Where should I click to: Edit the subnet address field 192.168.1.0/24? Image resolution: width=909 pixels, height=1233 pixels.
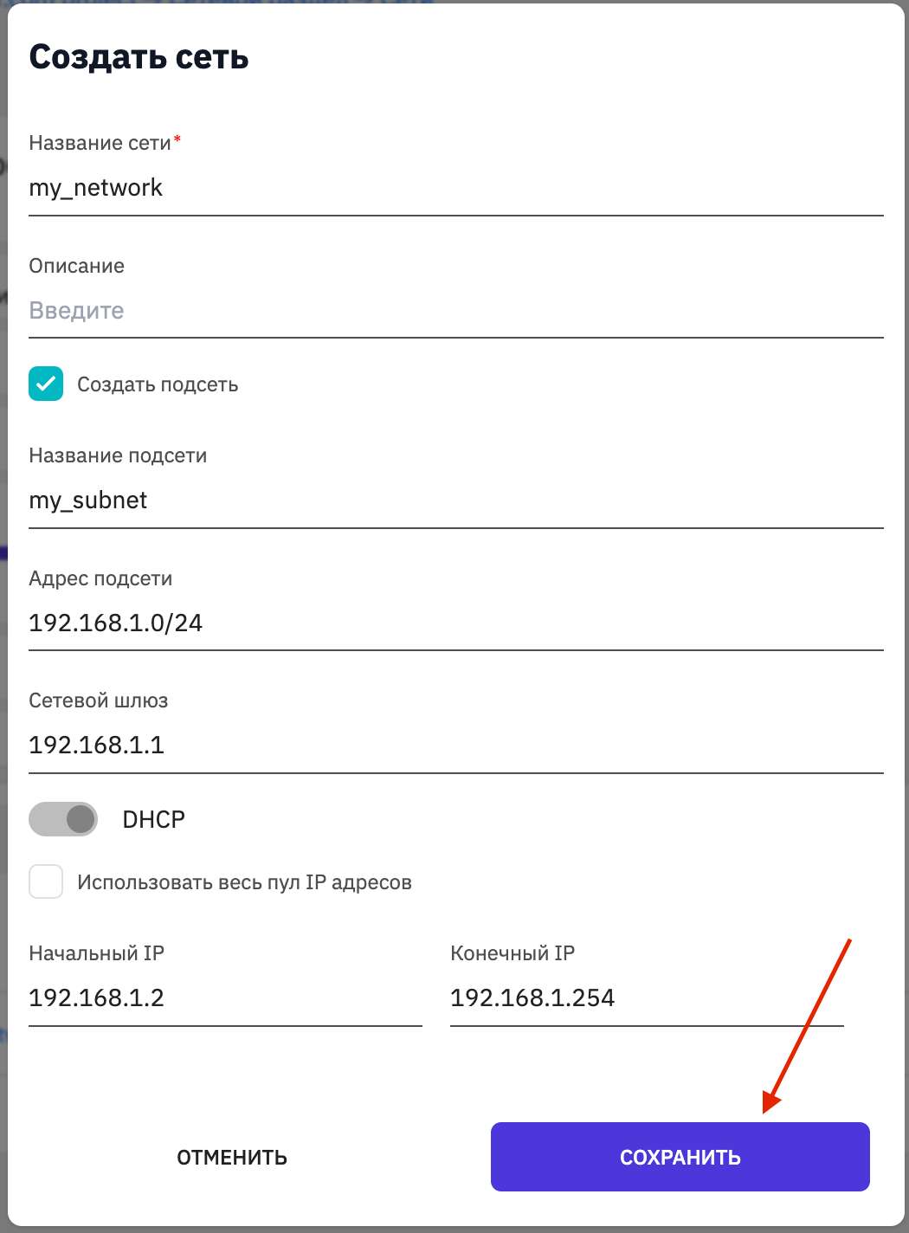(455, 623)
